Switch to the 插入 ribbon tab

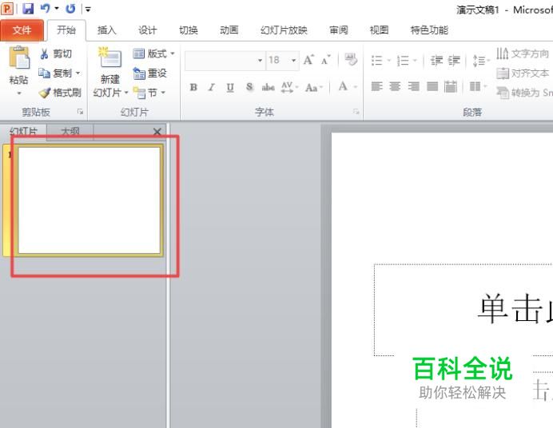[x=107, y=30]
